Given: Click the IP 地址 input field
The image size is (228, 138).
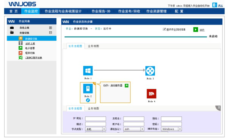Looking at the screenshot, I should 95,119.
